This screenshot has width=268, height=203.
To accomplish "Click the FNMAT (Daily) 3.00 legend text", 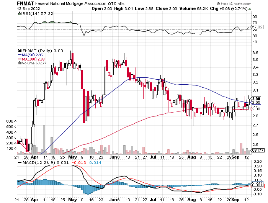I will (x=43, y=51).
